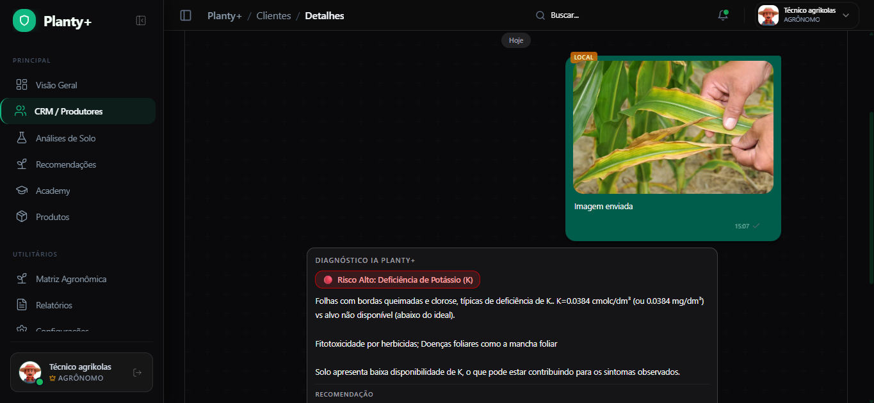Open Matriz Agronômica from utilities

[70, 279]
